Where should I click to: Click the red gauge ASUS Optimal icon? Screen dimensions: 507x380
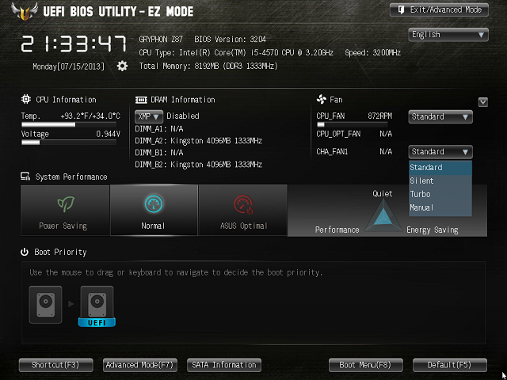(x=243, y=204)
